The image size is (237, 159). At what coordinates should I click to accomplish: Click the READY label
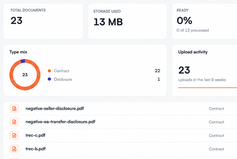183,10
